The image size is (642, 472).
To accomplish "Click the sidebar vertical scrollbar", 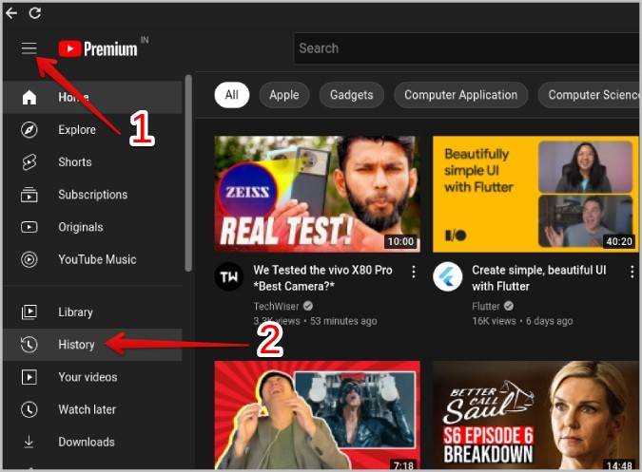I will coord(188,173).
